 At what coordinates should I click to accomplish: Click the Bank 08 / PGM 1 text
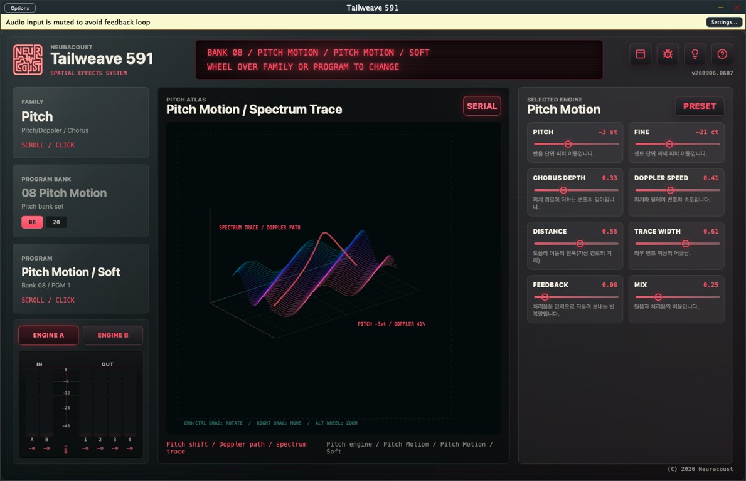pos(46,286)
